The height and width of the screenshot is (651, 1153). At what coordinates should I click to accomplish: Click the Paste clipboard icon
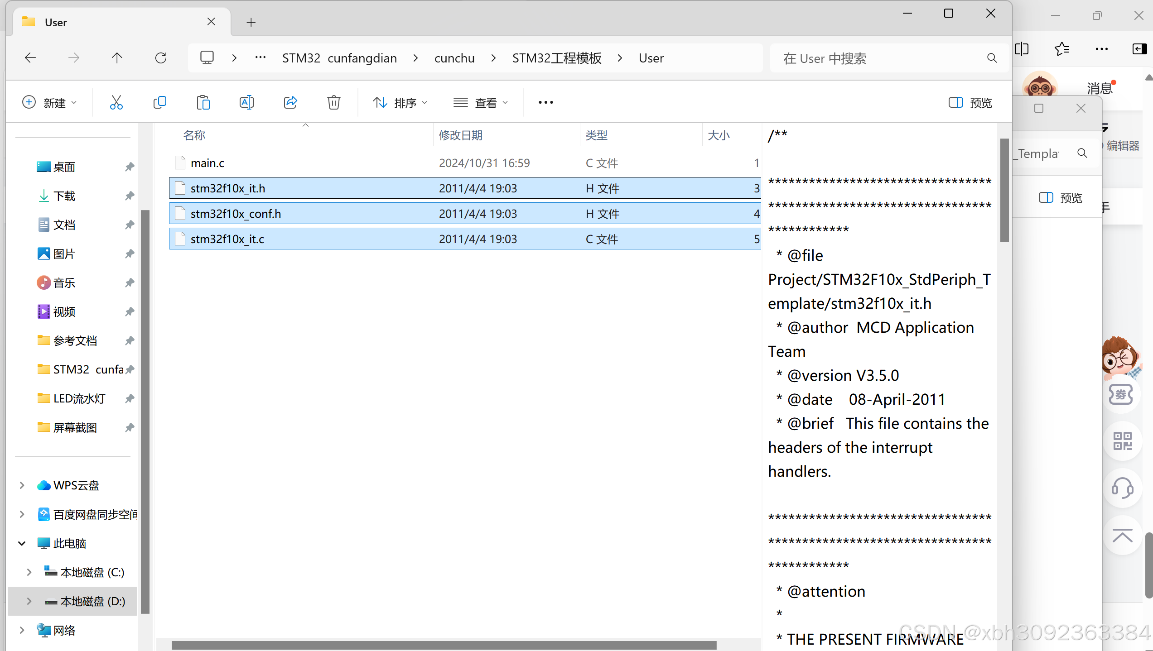(203, 103)
